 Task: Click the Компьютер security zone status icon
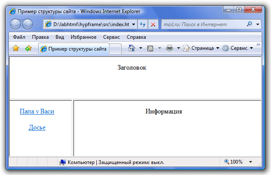pyautogui.click(x=63, y=162)
